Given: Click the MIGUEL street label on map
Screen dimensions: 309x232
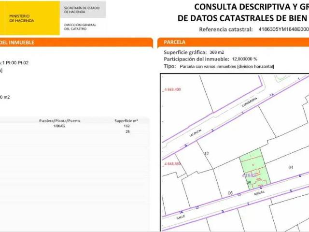Looking at the screenshot, I should (259, 193).
